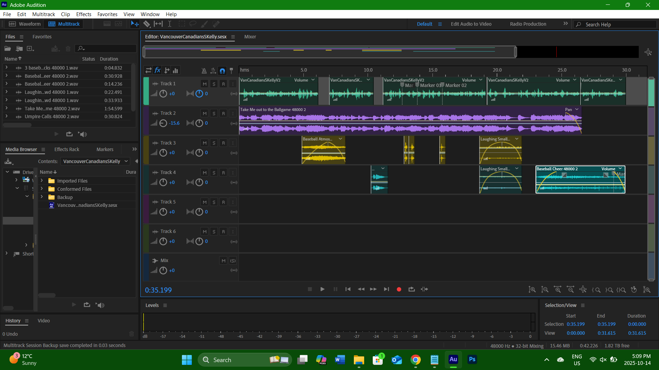Mute Track 2

point(205,113)
